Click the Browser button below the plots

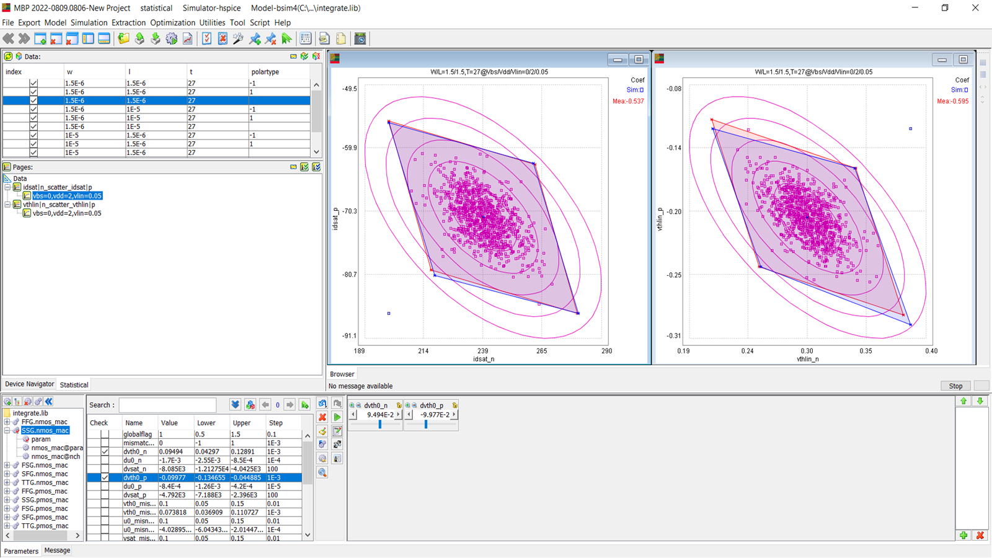pos(342,373)
